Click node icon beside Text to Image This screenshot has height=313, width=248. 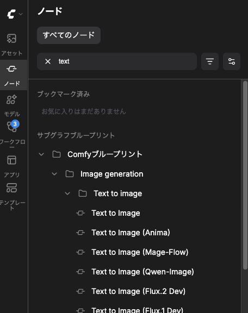[x=80, y=213]
